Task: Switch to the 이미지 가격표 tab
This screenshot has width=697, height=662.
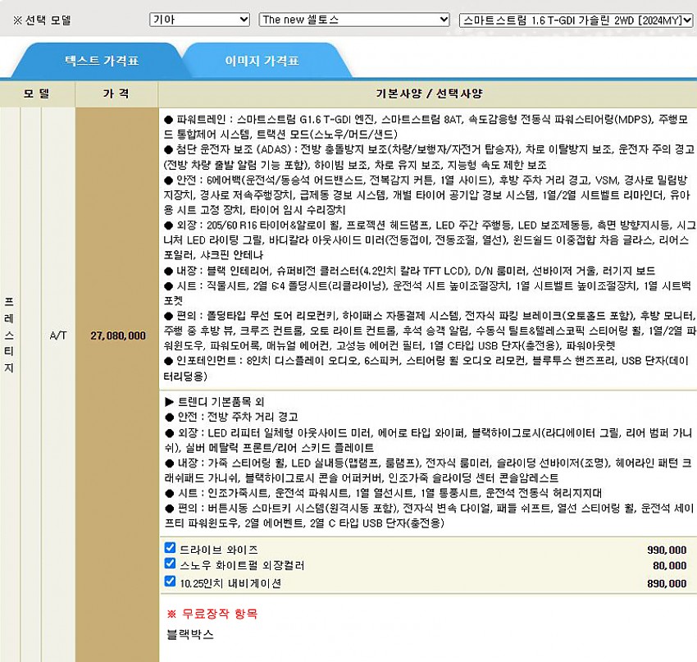Action: (262, 61)
